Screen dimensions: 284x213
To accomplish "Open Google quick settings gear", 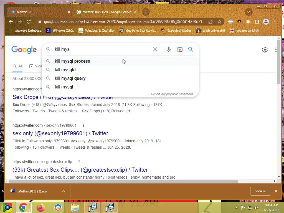I will [x=265, y=49].
